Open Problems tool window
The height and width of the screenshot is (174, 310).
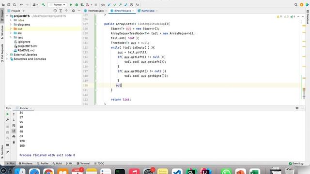click(26, 163)
